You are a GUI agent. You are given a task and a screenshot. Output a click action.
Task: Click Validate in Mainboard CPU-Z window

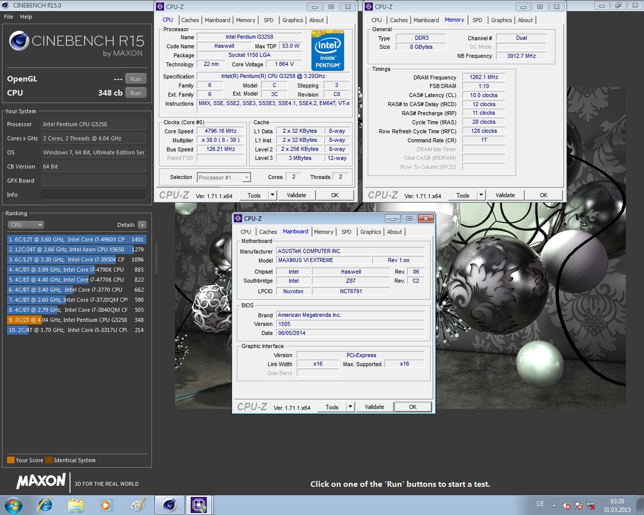[374, 407]
